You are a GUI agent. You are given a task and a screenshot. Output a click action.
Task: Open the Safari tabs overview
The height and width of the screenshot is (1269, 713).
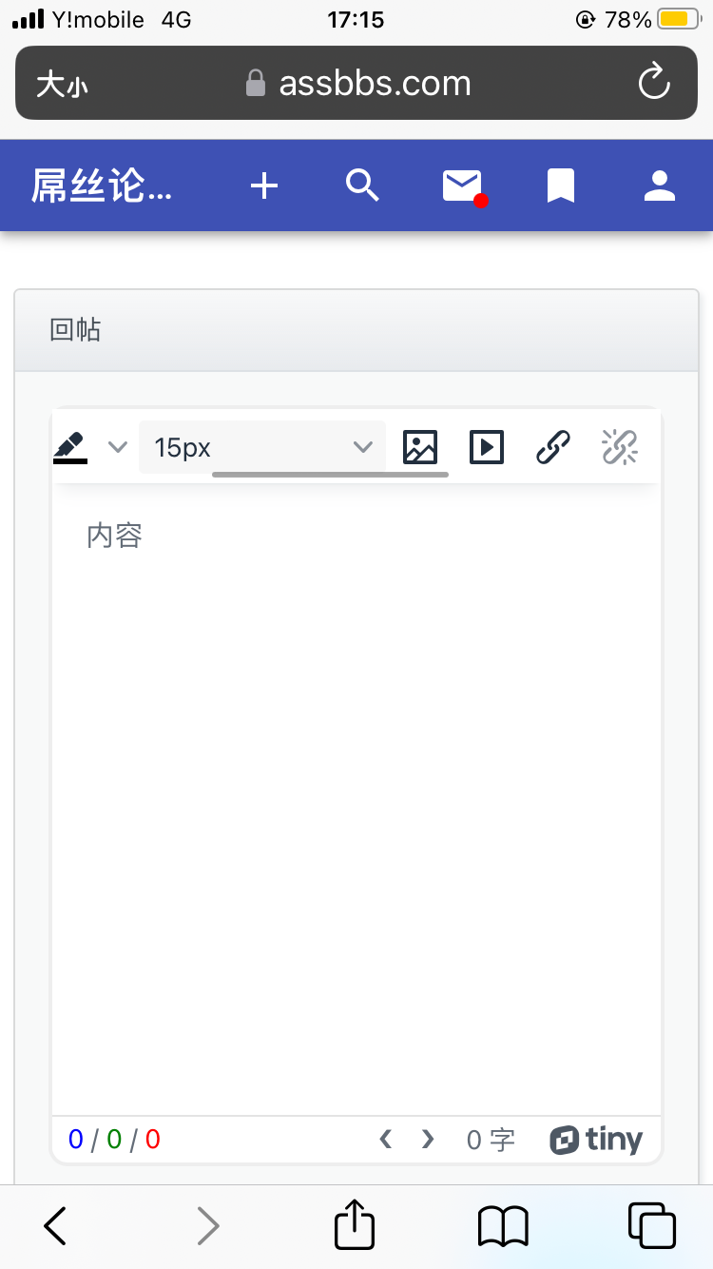click(652, 1225)
